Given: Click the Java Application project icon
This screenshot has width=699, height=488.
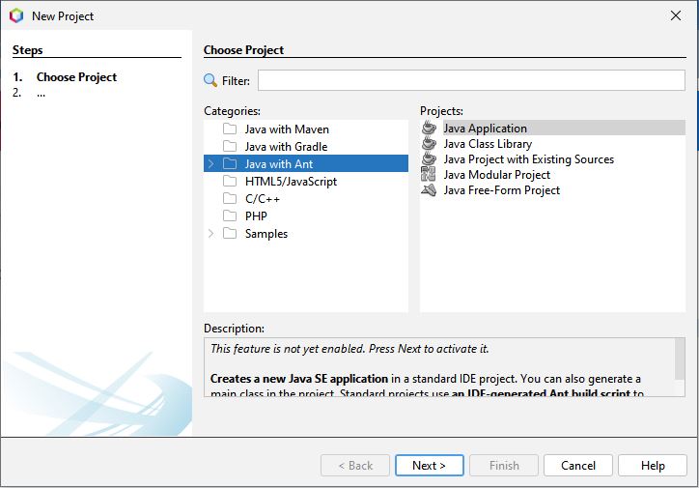Looking at the screenshot, I should point(430,129).
